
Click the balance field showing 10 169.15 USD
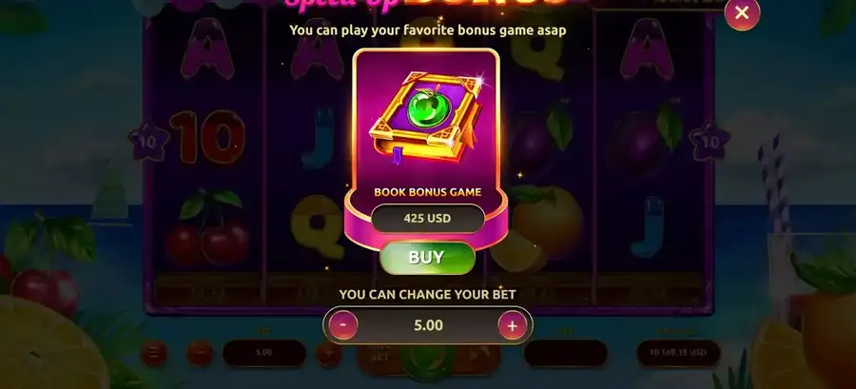[678, 353]
